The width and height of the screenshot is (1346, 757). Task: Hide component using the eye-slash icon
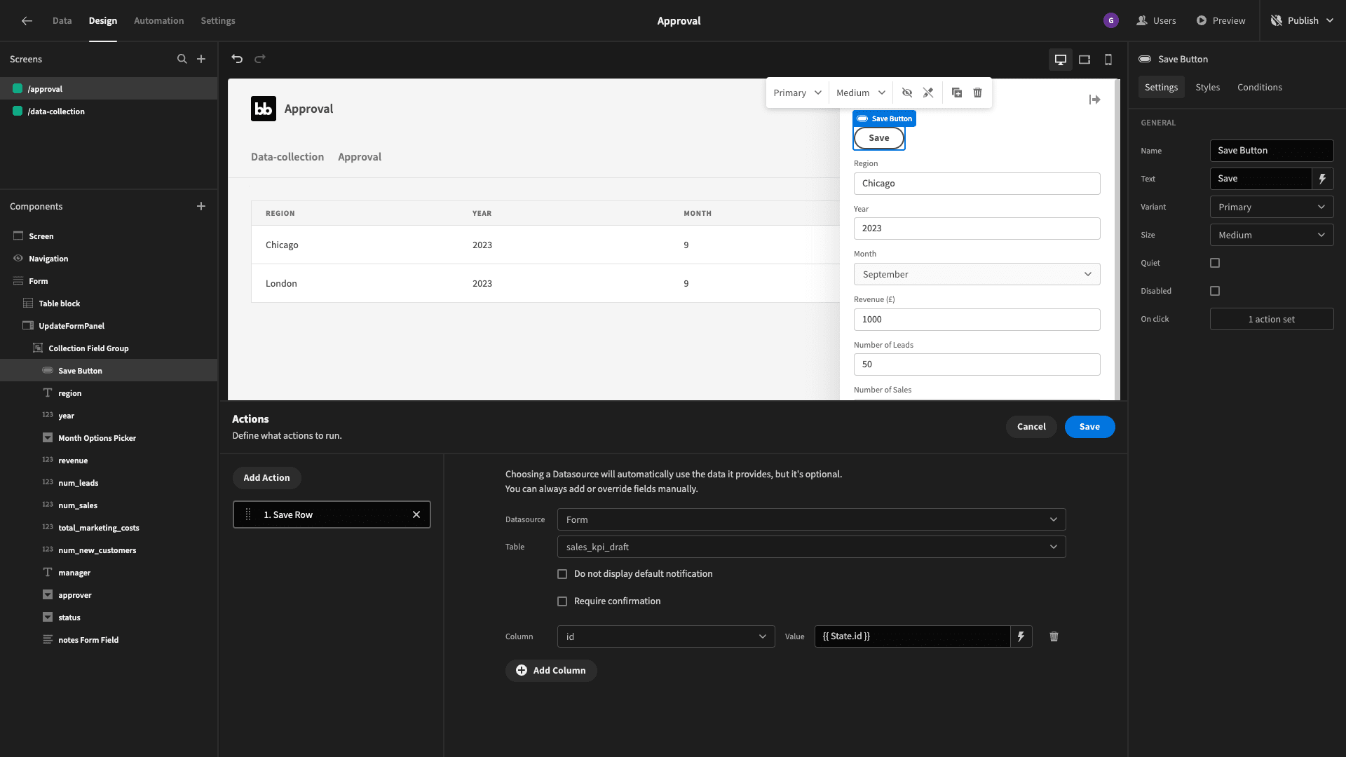[x=906, y=93]
